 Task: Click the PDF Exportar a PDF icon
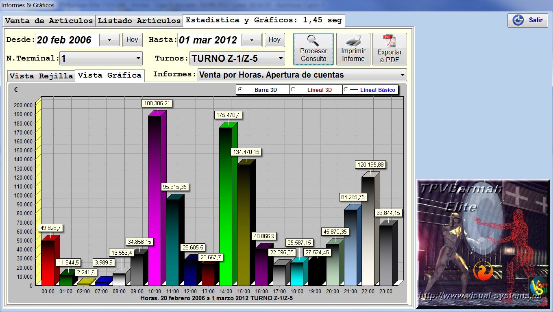coord(389,41)
